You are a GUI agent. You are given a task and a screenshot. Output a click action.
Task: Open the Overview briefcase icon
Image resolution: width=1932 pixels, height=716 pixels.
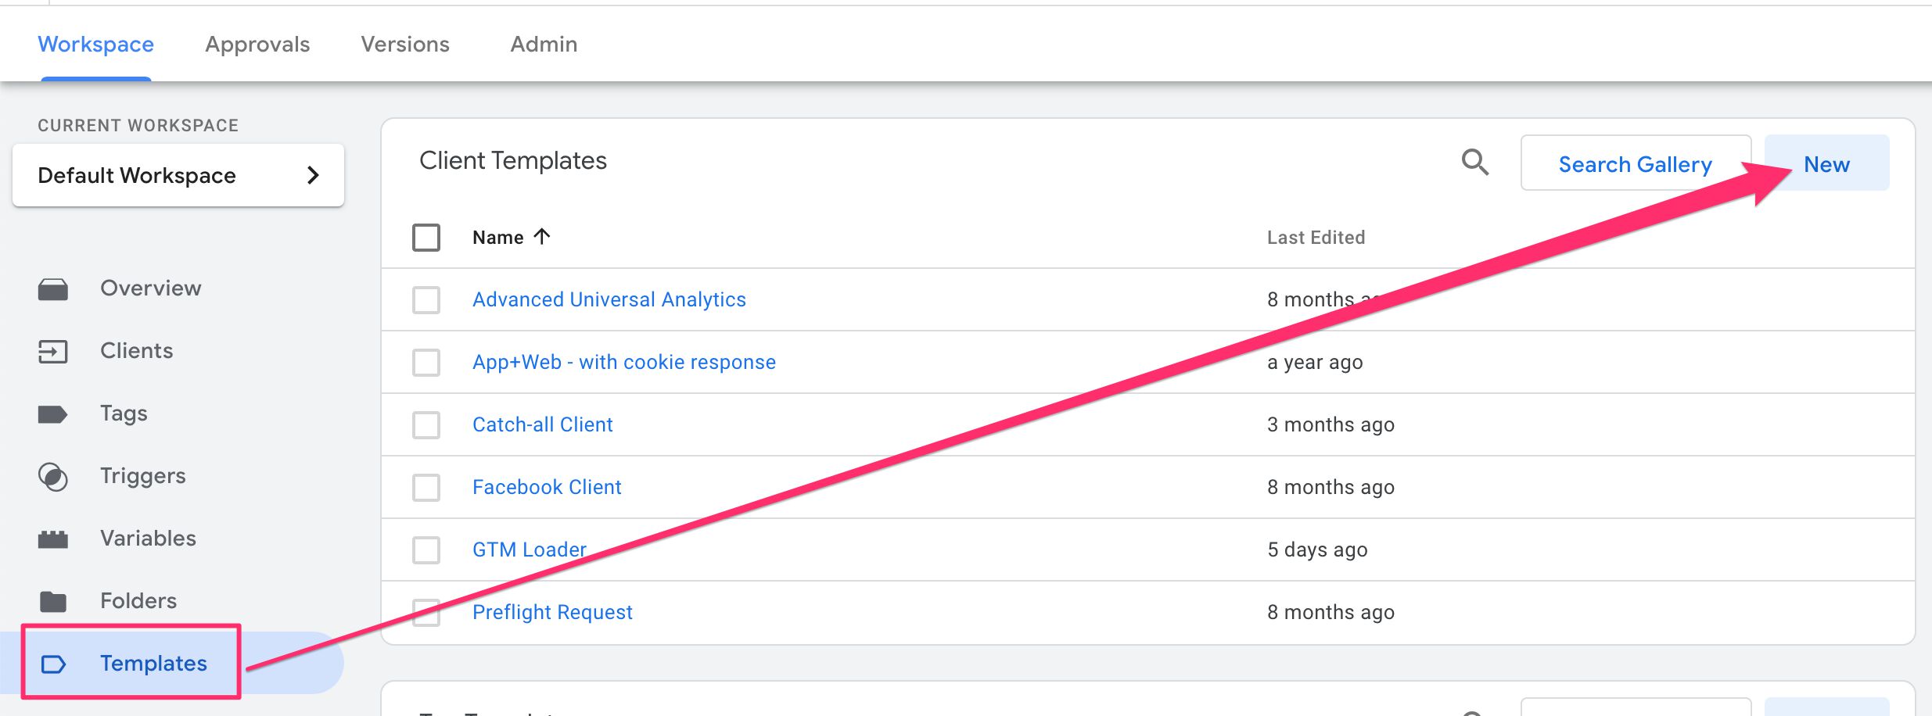coord(53,289)
